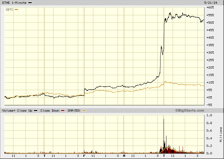Click the "+40%" price axis label
The image size is (224, 159).
pyautogui.click(x=210, y=37)
